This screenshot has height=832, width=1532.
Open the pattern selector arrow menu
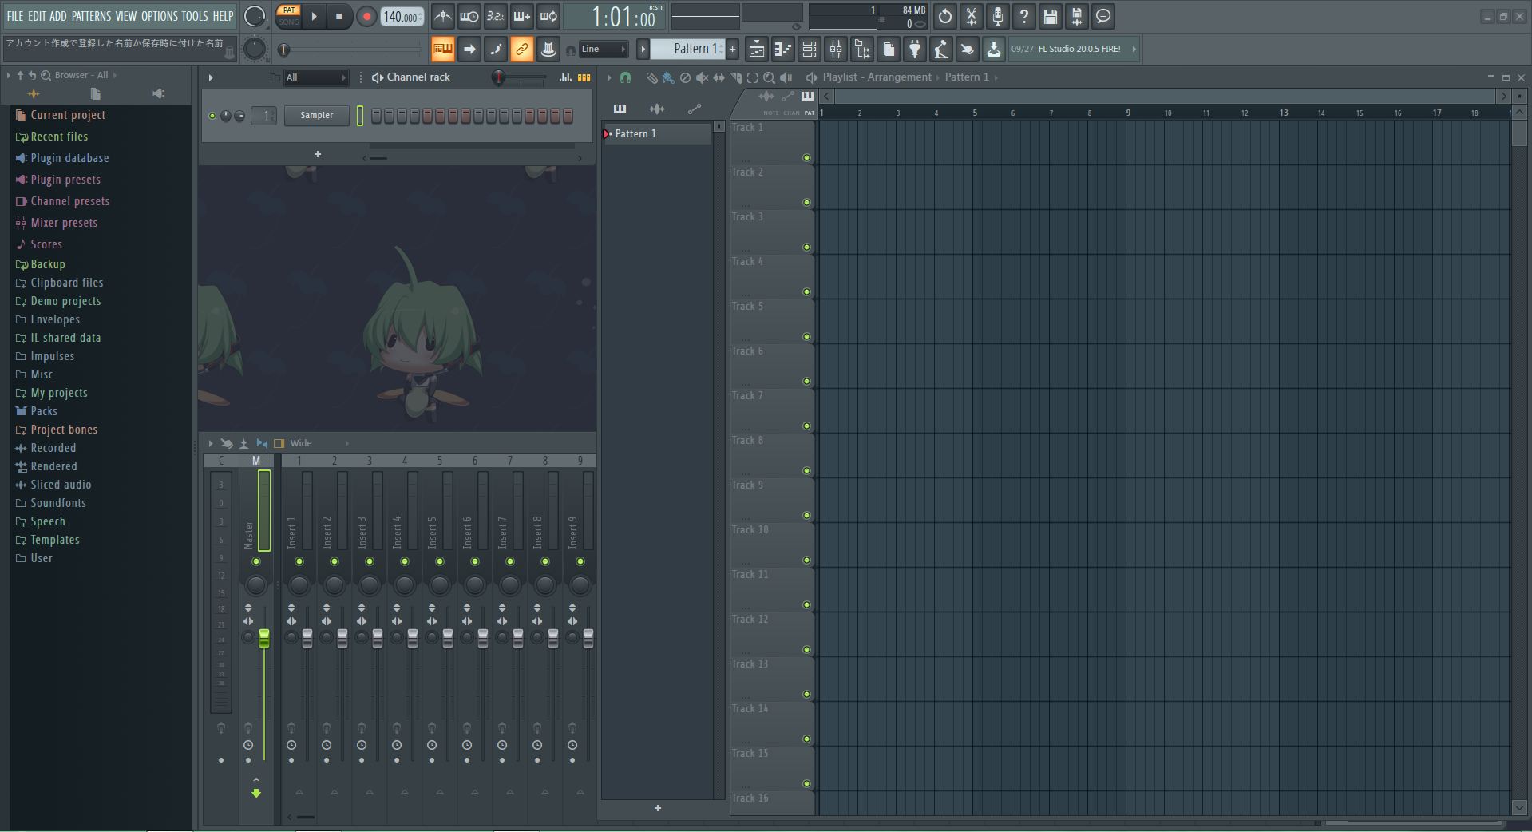pyautogui.click(x=643, y=50)
